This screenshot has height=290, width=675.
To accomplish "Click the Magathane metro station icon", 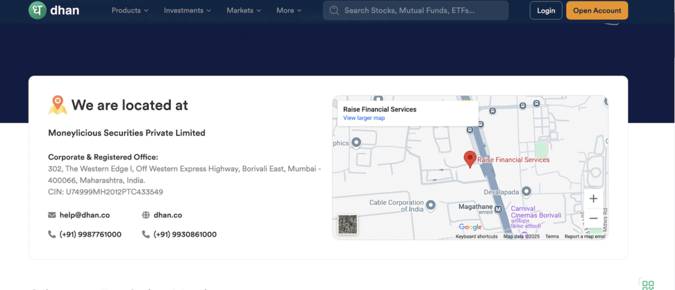I will [x=498, y=210].
